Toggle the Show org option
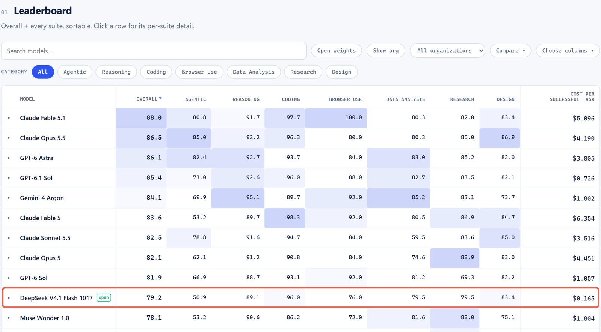601x332 pixels. 386,51
